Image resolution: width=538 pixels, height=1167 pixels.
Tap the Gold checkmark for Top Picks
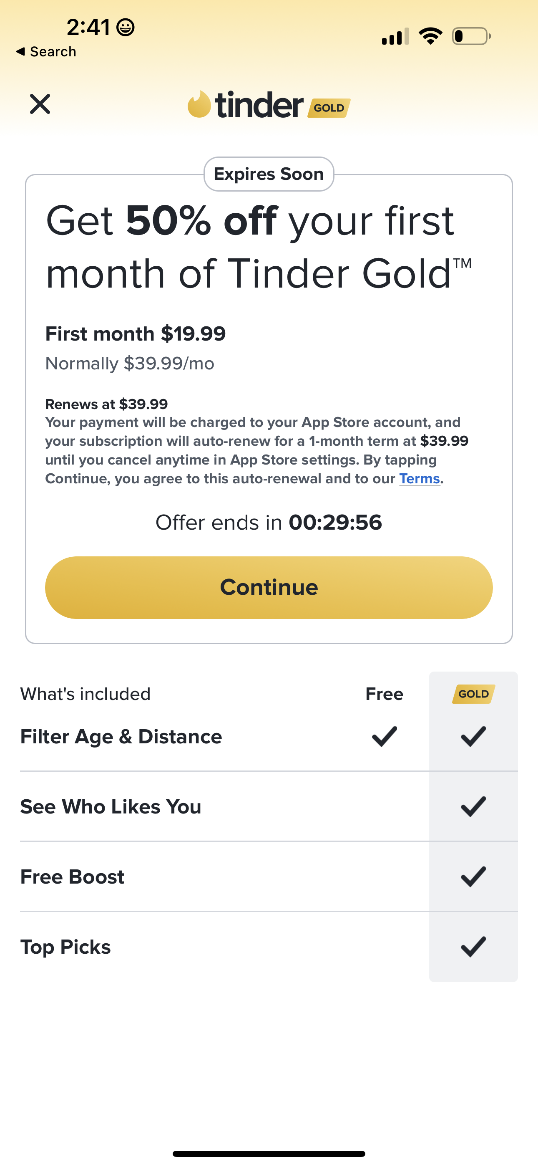coord(473,947)
